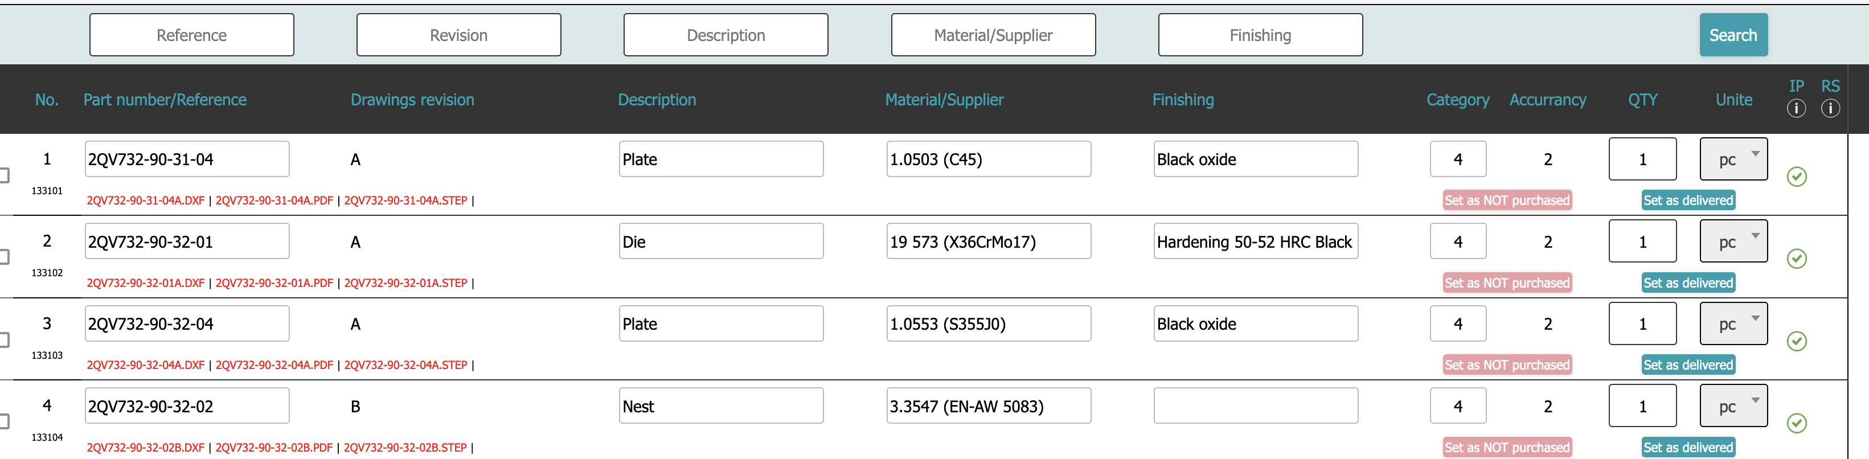The width and height of the screenshot is (1869, 459).
Task: Focus the Reference search filter field
Action: (x=191, y=35)
